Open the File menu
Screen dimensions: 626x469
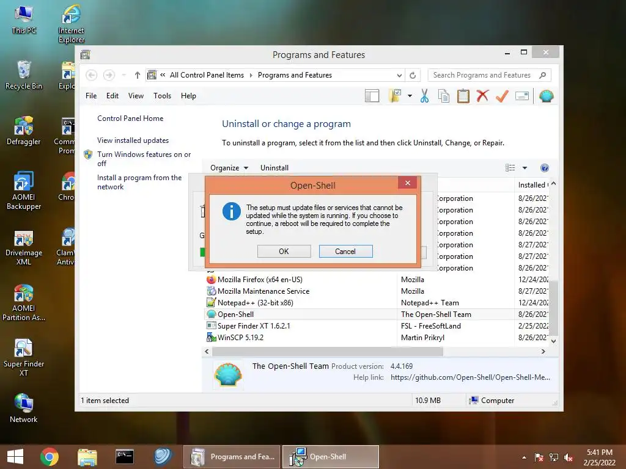click(91, 96)
